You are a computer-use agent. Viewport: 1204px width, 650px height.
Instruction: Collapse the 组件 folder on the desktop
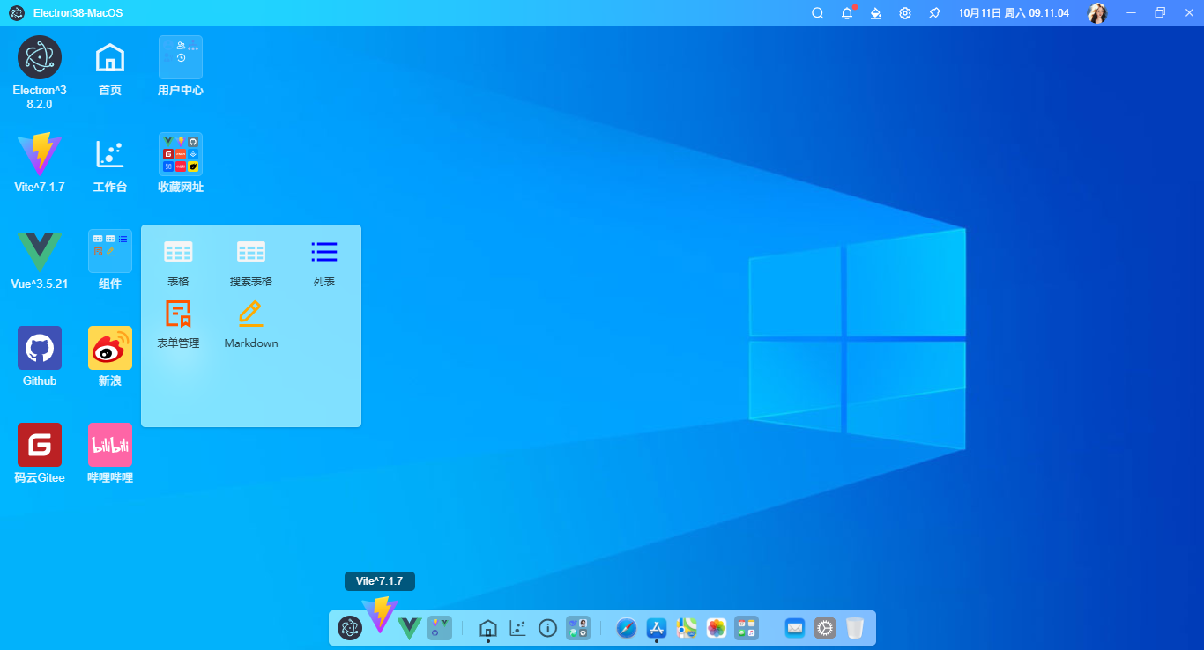pyautogui.click(x=110, y=251)
